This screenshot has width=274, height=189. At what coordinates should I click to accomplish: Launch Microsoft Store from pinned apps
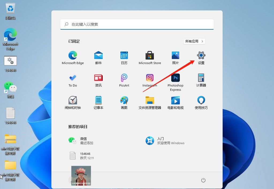pos(150,58)
